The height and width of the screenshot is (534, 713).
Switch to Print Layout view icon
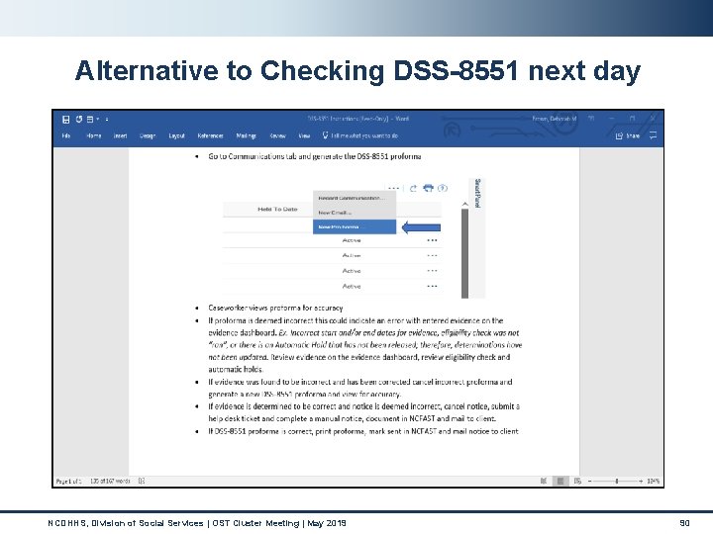coord(560,481)
